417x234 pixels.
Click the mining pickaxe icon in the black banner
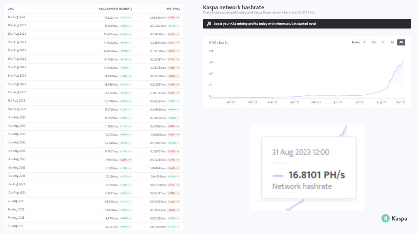tap(209, 24)
